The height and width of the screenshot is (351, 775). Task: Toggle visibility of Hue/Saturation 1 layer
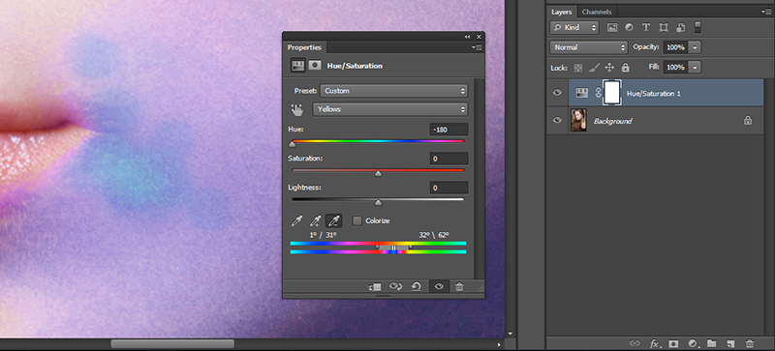click(558, 92)
